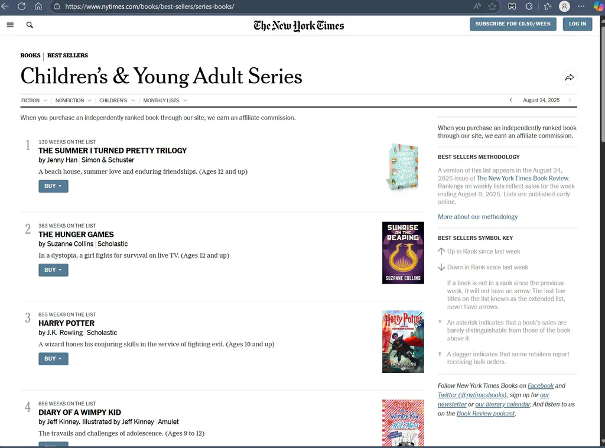Add this page to favorites
The image size is (605, 448).
tap(492, 7)
